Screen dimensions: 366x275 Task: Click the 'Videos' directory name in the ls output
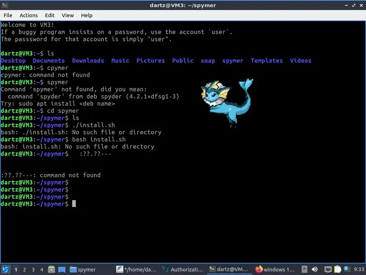(301, 61)
